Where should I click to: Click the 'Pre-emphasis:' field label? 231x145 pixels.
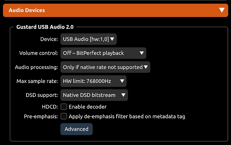coord(41,116)
